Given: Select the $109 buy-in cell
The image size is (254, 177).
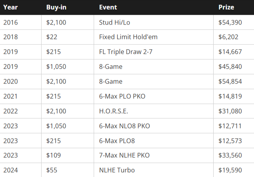Looking at the screenshot, I should [53, 156].
